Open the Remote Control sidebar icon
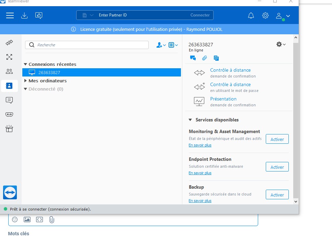Viewport: 332px width, 237px height. (x=9, y=43)
